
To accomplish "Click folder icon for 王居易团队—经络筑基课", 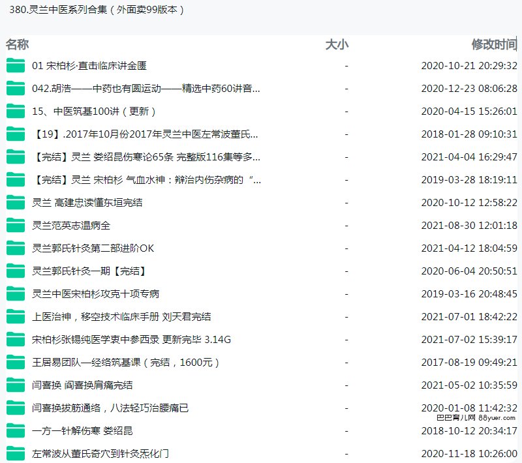I will click(x=16, y=362).
